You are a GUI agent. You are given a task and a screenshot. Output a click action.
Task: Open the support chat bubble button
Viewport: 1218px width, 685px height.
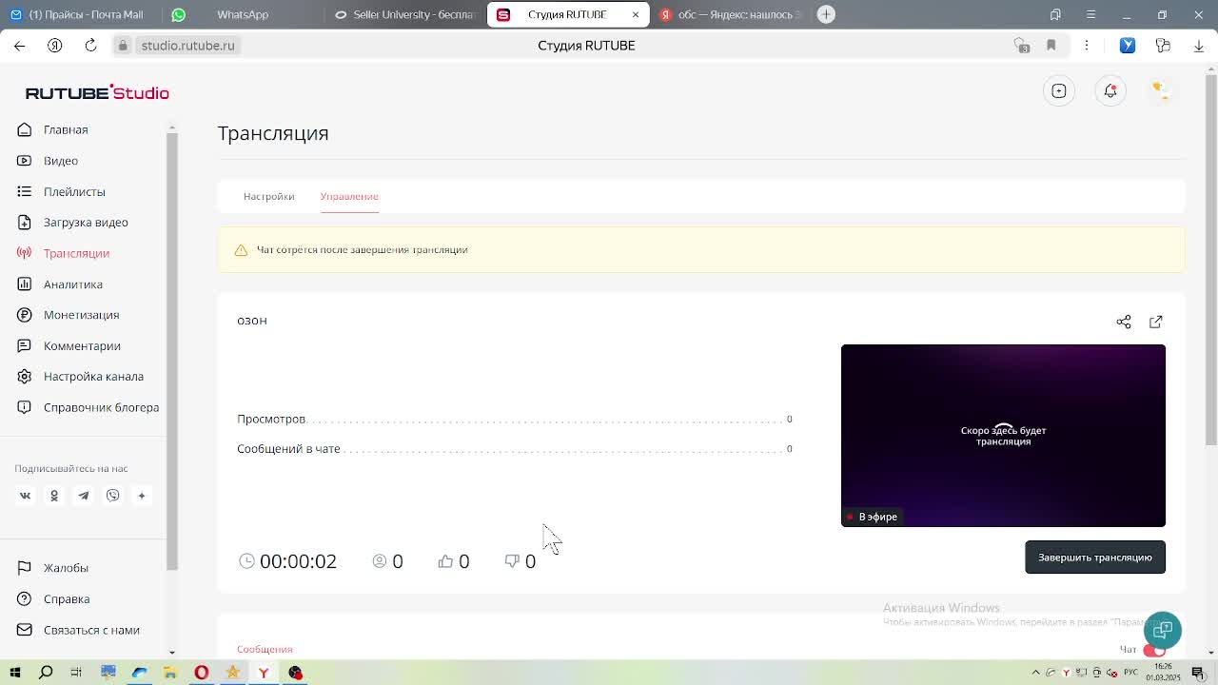coord(1163,630)
